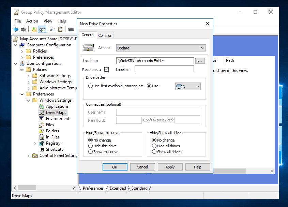The width and height of the screenshot is (288, 207).
Task: Choose Hide all drives option
Action: coord(154,146)
